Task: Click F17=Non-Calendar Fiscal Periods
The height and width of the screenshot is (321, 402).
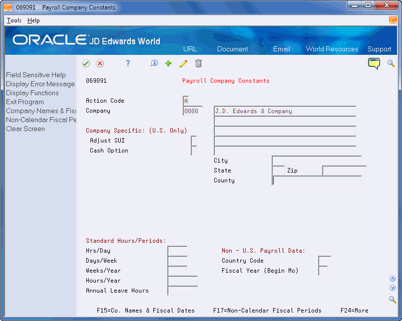Action: (267, 311)
